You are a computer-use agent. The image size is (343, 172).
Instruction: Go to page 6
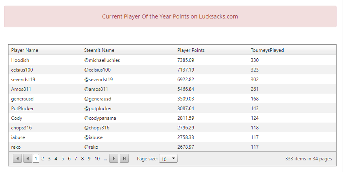[x=69, y=159]
